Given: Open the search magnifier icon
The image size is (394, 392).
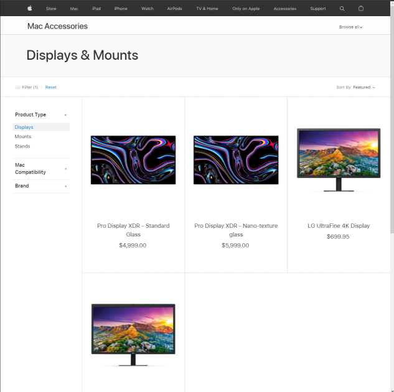Looking at the screenshot, I should (x=342, y=9).
